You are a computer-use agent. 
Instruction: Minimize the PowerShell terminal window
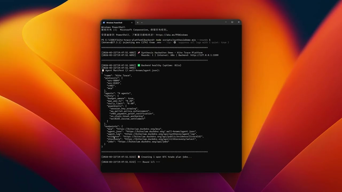pos(226,22)
